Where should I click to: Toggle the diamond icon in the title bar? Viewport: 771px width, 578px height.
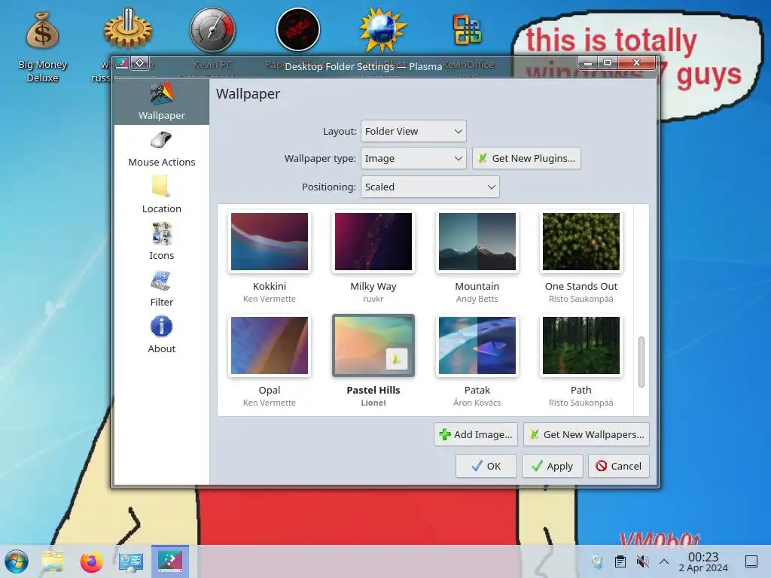(x=139, y=63)
